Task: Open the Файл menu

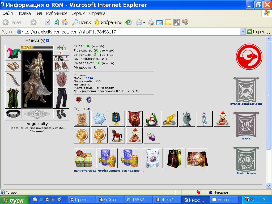Action: [7, 13]
